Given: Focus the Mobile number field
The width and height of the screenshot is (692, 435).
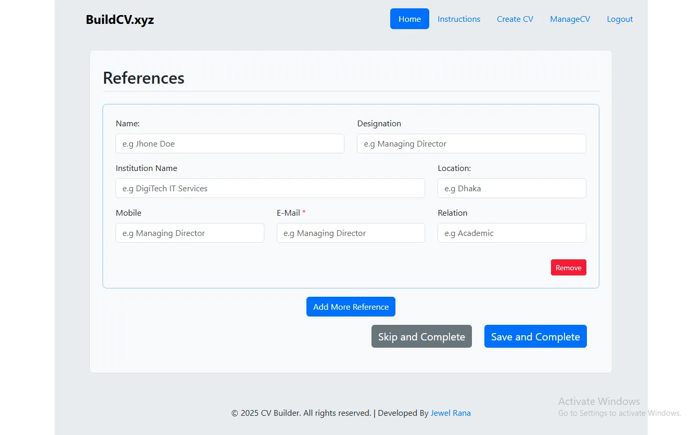Looking at the screenshot, I should [189, 233].
